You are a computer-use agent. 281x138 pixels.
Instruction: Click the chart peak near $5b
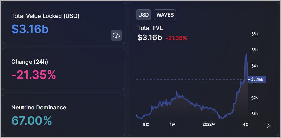[246, 54]
